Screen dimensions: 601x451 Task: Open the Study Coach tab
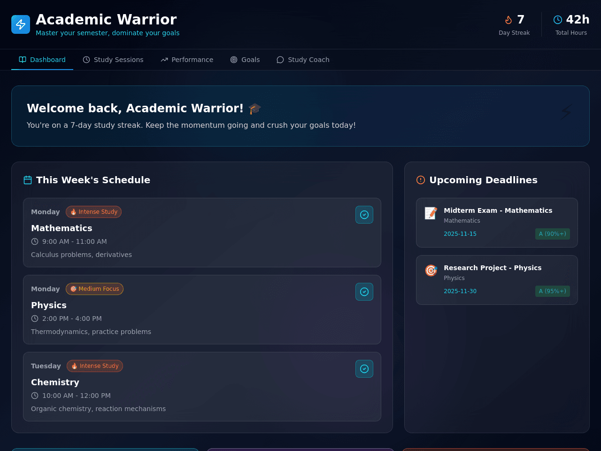[x=303, y=60]
